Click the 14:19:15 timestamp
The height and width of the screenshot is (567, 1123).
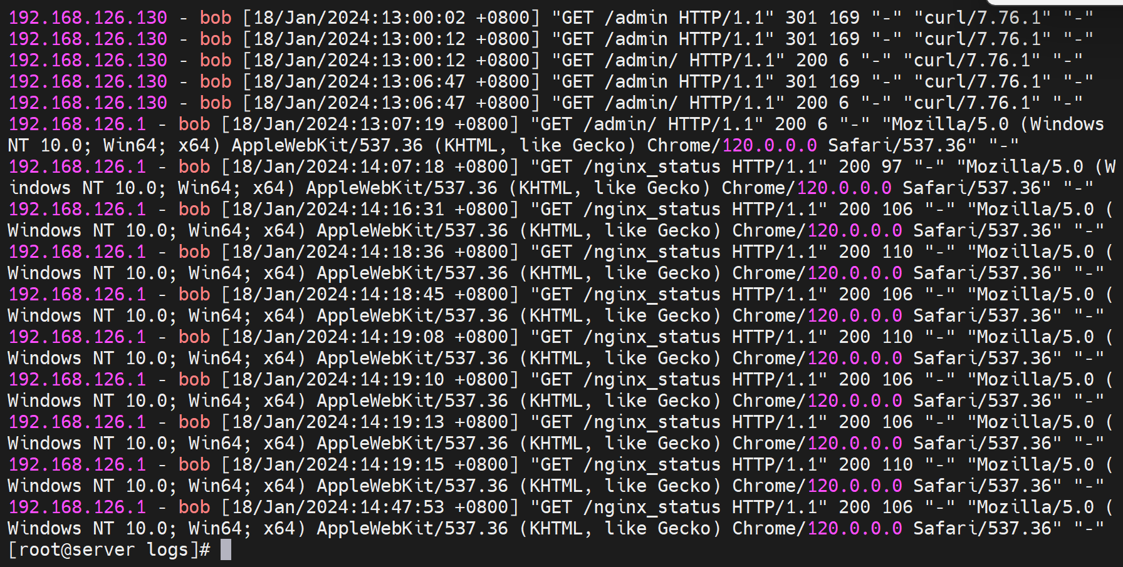(x=402, y=464)
